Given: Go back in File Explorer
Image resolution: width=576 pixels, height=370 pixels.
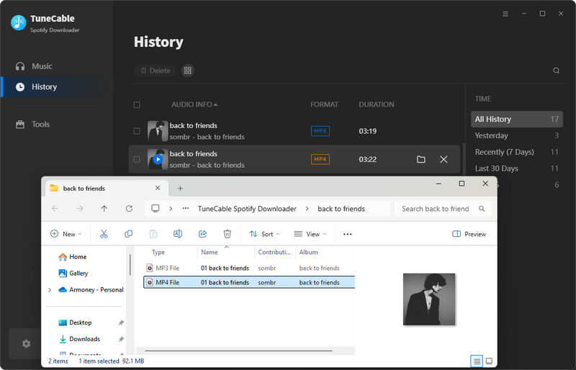Looking at the screenshot, I should [55, 209].
